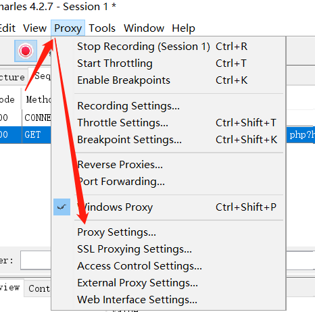Open the Help menu
Viewport: 315px width, 312px height.
(x=183, y=28)
